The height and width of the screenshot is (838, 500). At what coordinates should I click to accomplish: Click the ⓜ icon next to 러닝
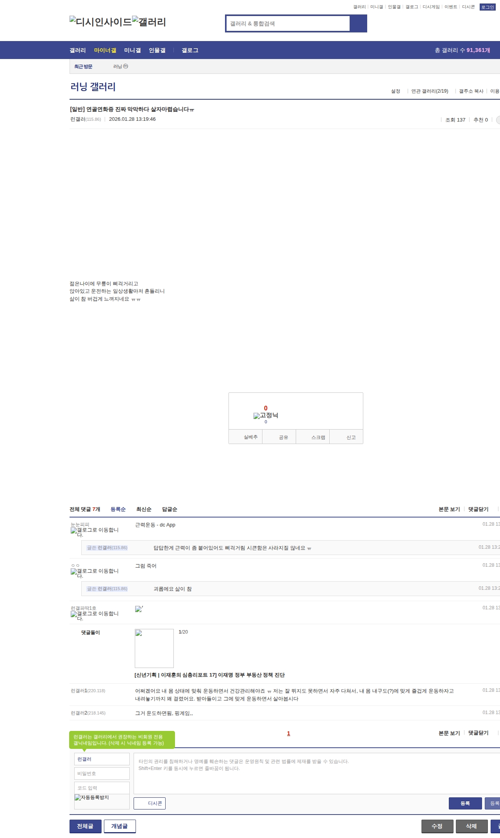click(126, 66)
